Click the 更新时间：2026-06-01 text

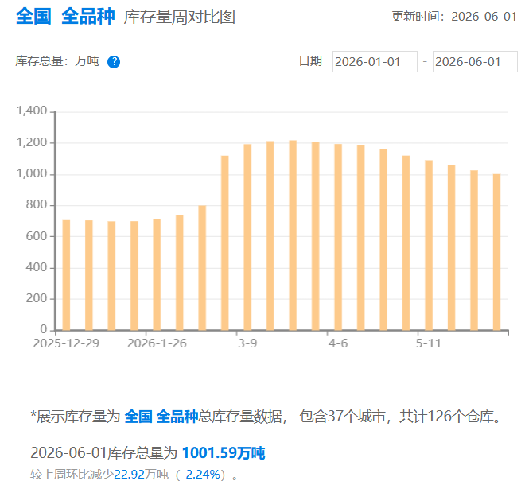[454, 17]
